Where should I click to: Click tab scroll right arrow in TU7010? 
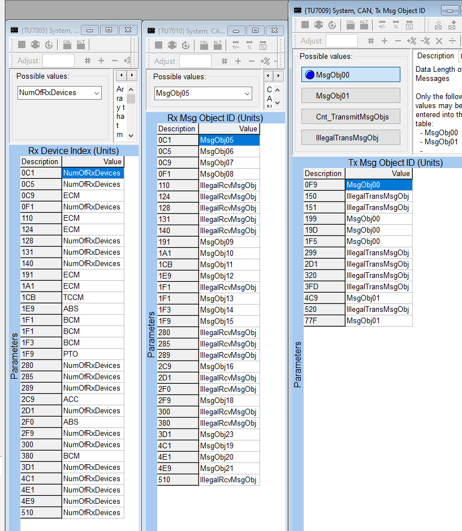(278, 75)
